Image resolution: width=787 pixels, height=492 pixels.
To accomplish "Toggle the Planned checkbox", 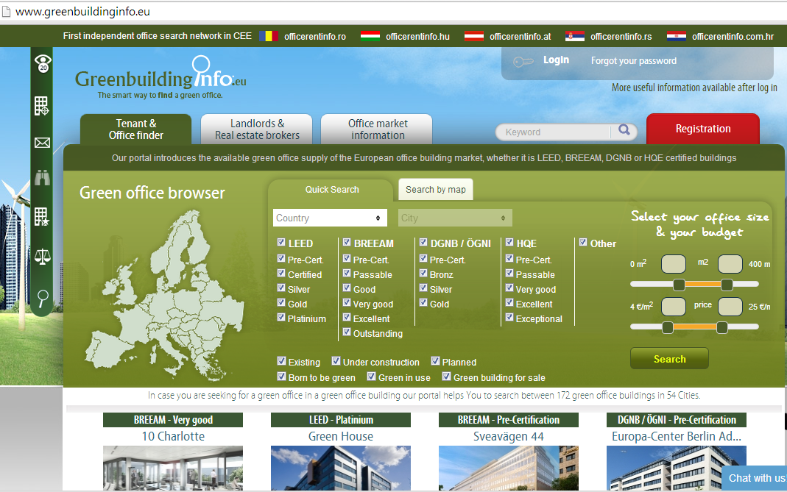I will pyautogui.click(x=435, y=360).
